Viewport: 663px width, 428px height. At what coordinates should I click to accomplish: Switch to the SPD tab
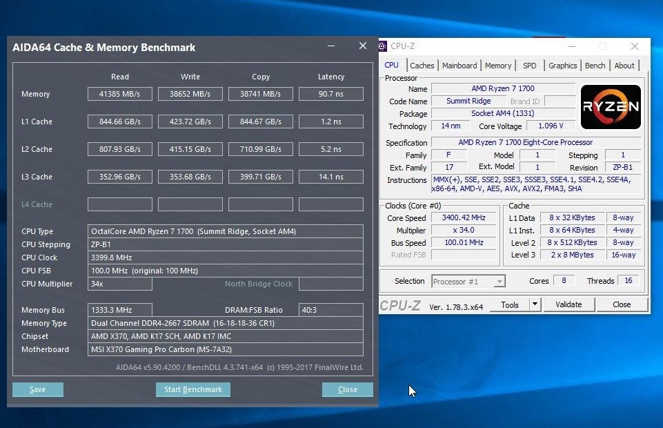click(529, 66)
